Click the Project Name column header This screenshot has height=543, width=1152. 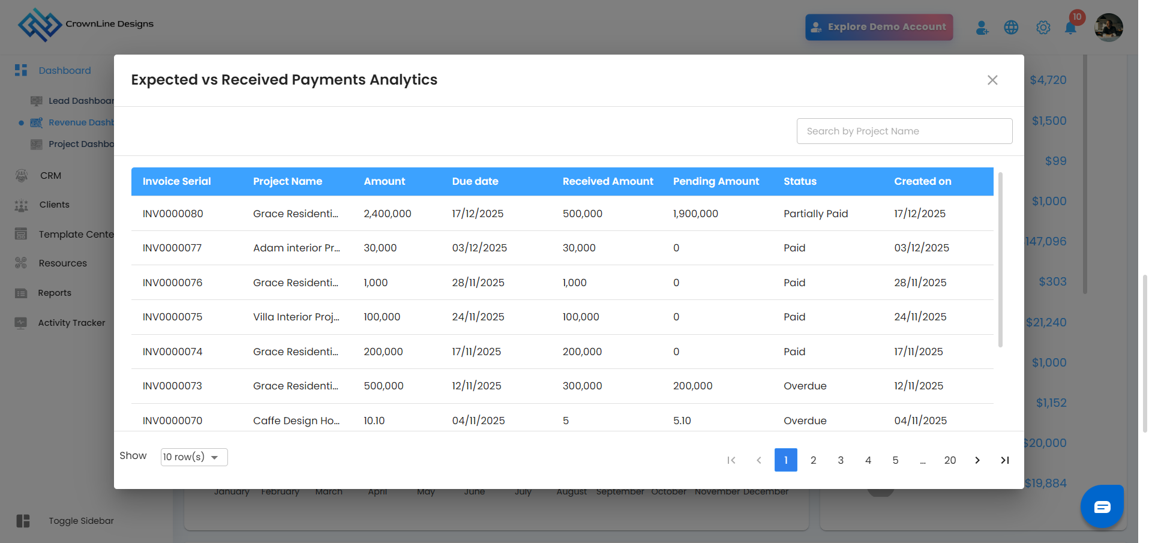click(x=287, y=181)
